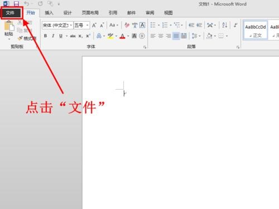The image size is (279, 209).
Task: Select the 正文 style thumbnail
Action: (256, 30)
